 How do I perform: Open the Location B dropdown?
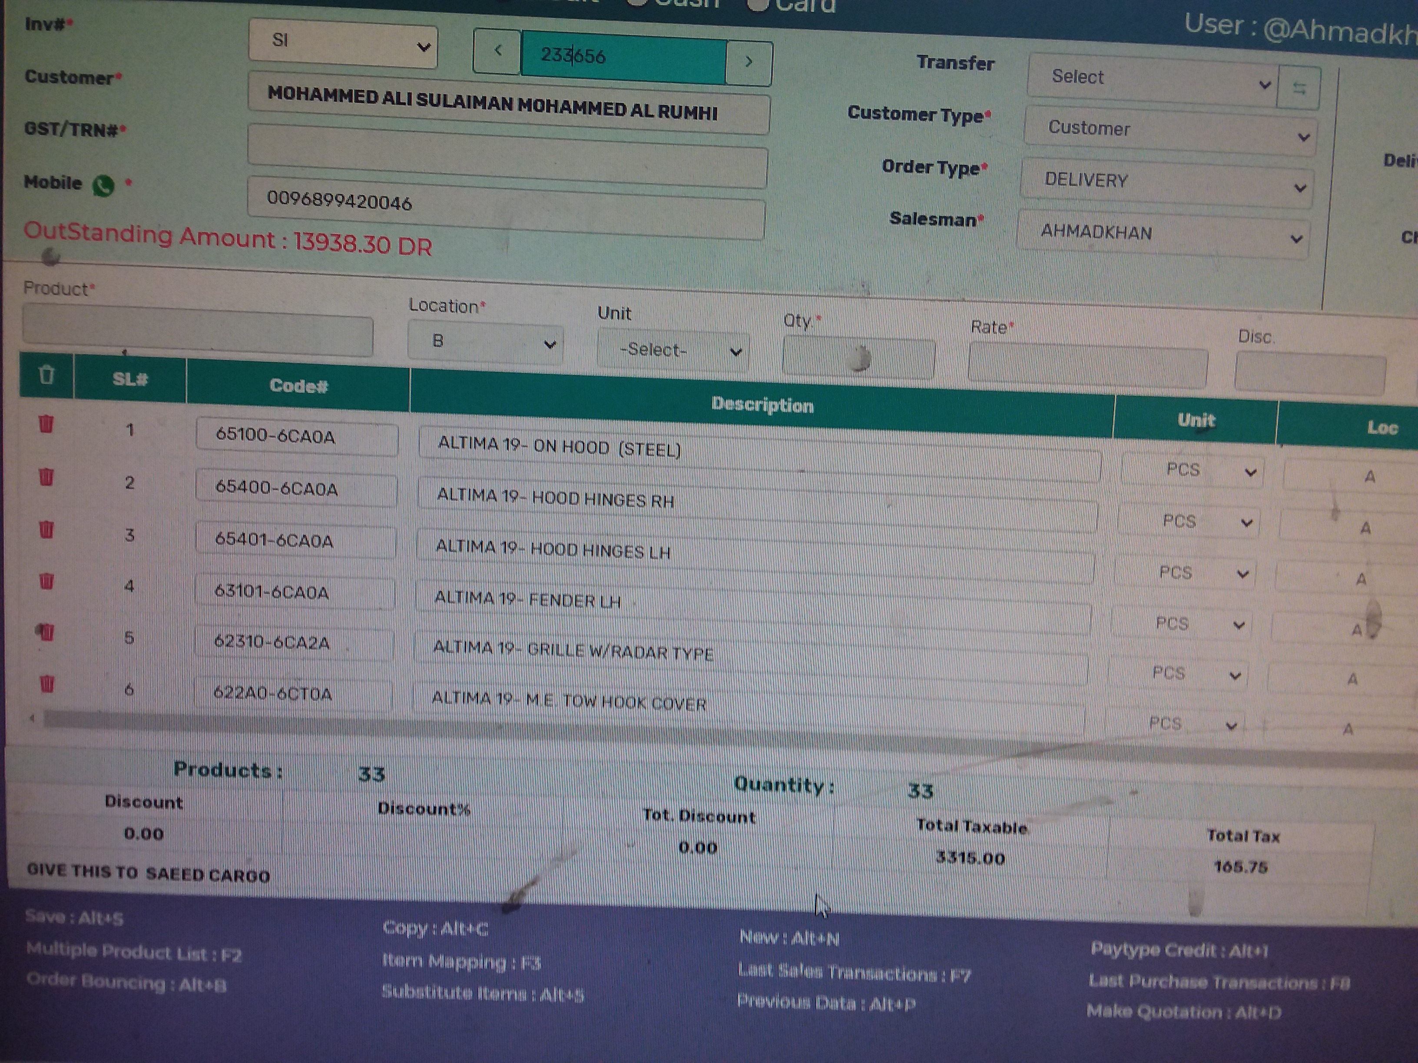(486, 343)
